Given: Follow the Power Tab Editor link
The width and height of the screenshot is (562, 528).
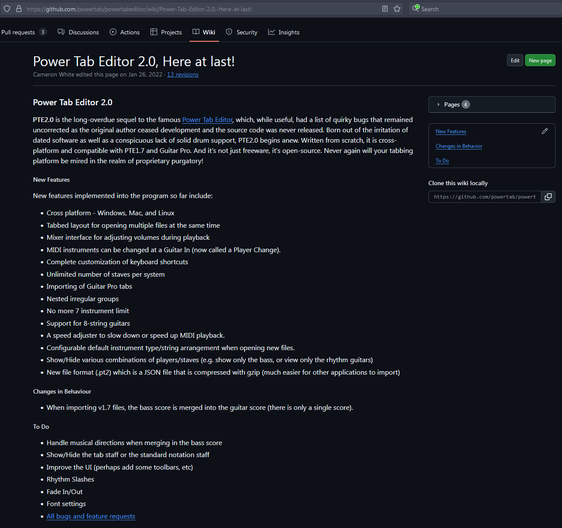Looking at the screenshot, I should tap(208, 120).
